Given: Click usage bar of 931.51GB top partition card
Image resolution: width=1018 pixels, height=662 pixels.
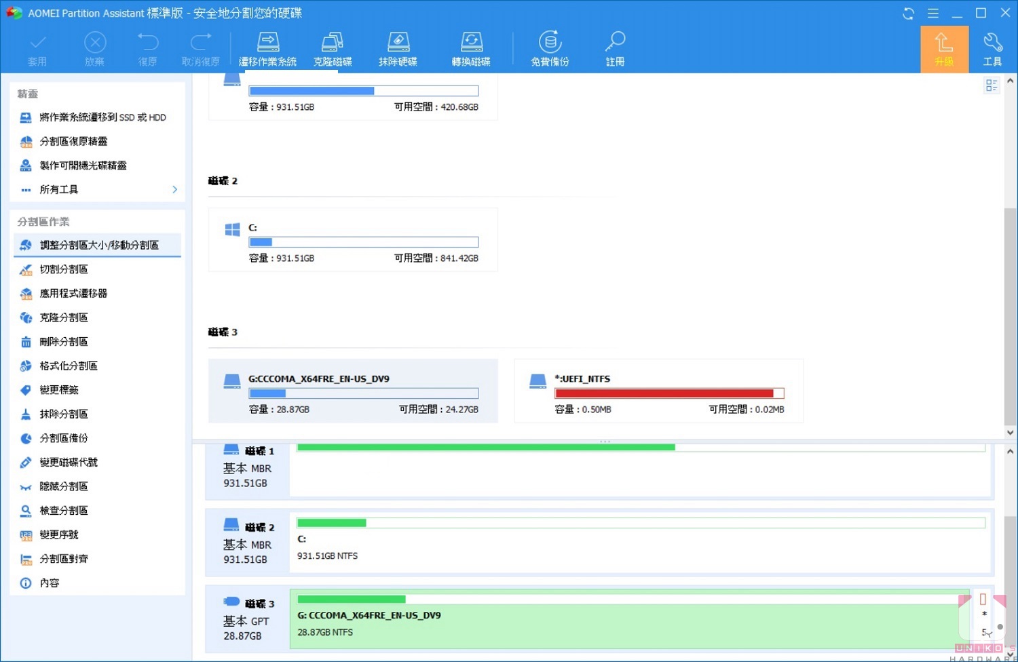Looking at the screenshot, I should (x=364, y=91).
